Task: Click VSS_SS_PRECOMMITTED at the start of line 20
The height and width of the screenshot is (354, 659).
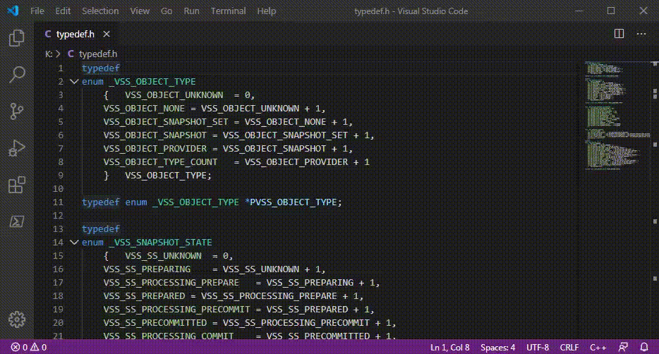Action: tap(155, 323)
